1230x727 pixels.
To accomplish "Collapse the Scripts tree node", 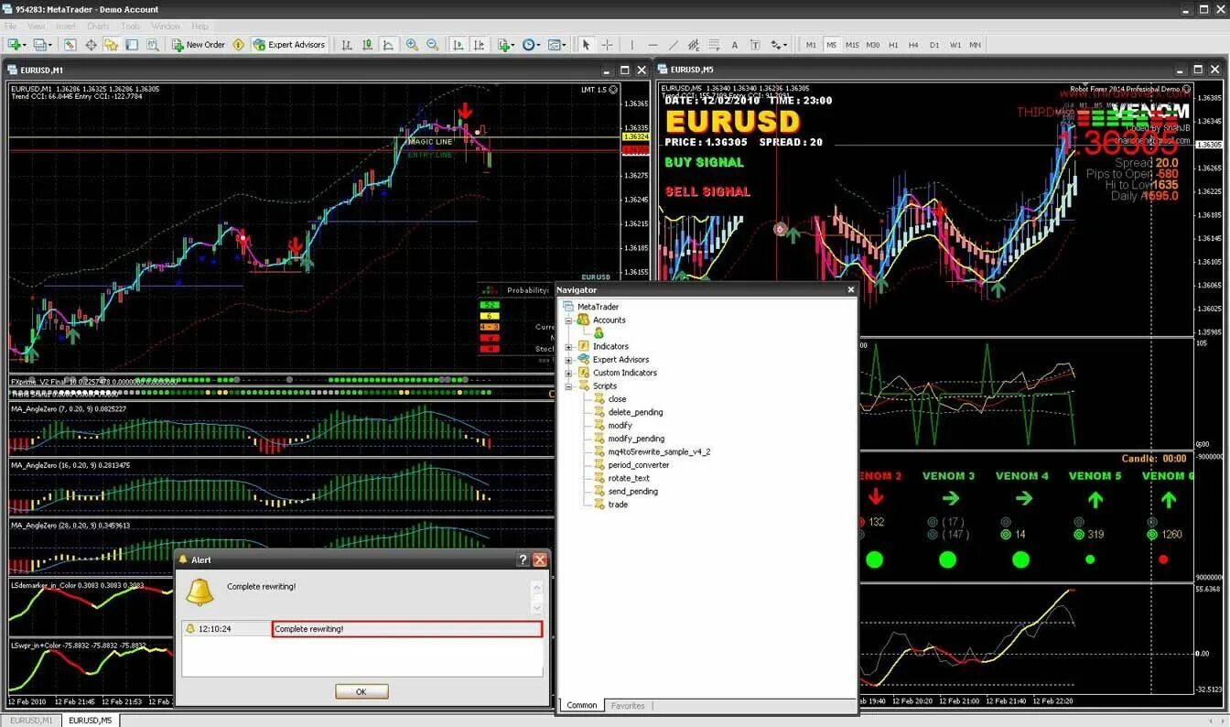I will (568, 386).
